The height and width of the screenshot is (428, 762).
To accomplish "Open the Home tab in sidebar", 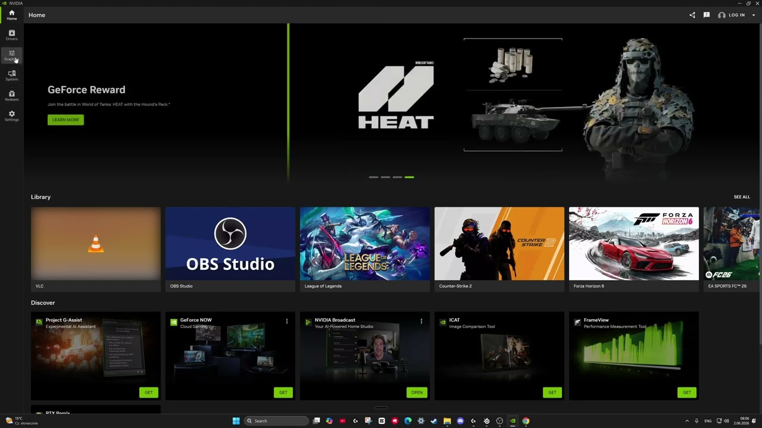I will point(11,15).
